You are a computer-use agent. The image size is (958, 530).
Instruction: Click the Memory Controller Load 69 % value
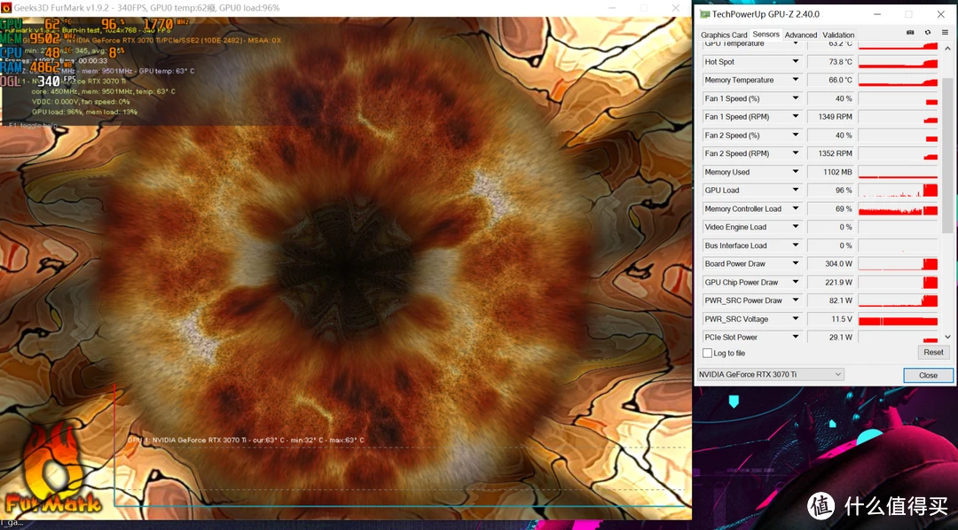click(831, 209)
